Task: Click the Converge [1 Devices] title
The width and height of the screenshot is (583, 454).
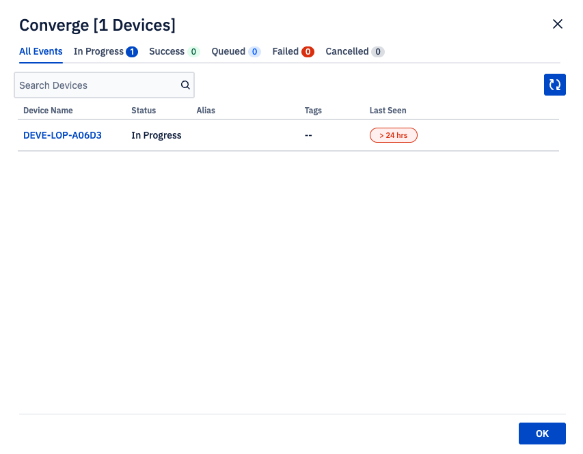Action: [97, 25]
